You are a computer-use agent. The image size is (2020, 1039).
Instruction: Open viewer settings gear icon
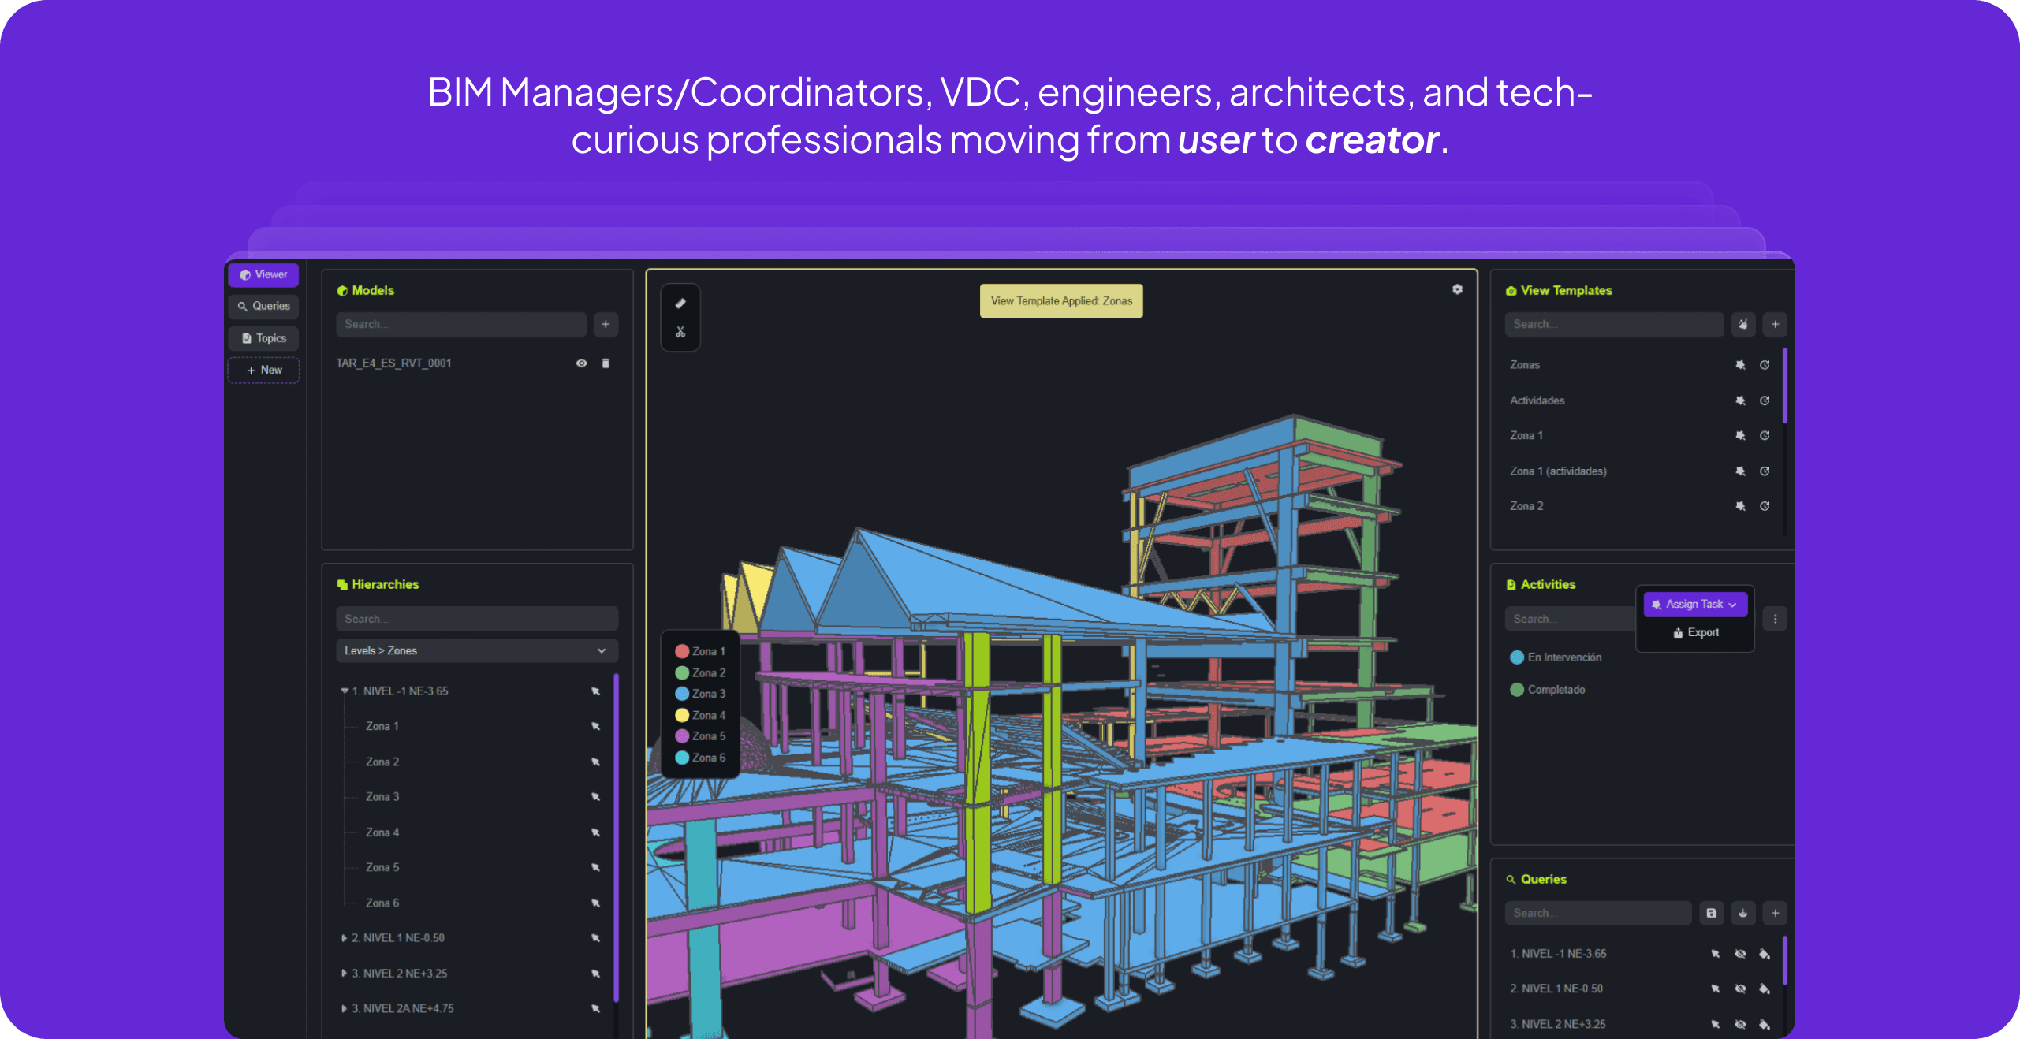[x=1457, y=289]
